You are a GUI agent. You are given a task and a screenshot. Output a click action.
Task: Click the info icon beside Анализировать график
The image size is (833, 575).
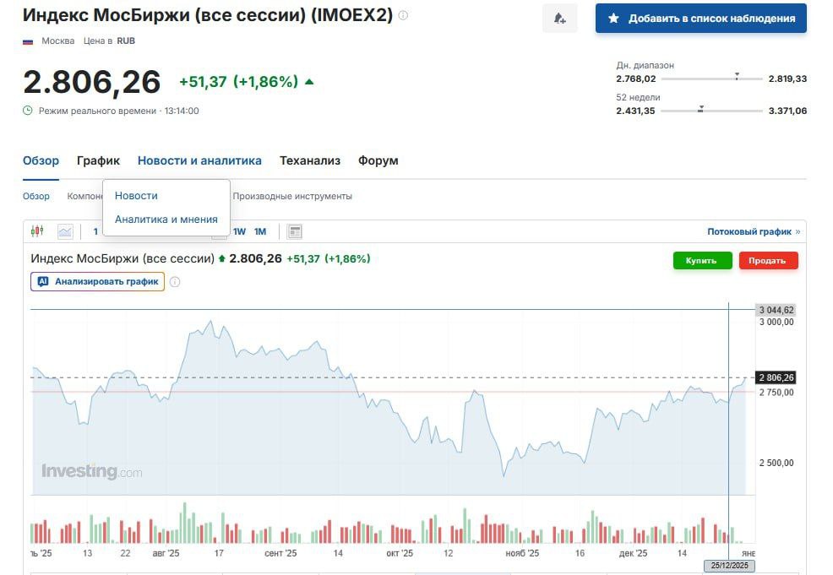175,282
